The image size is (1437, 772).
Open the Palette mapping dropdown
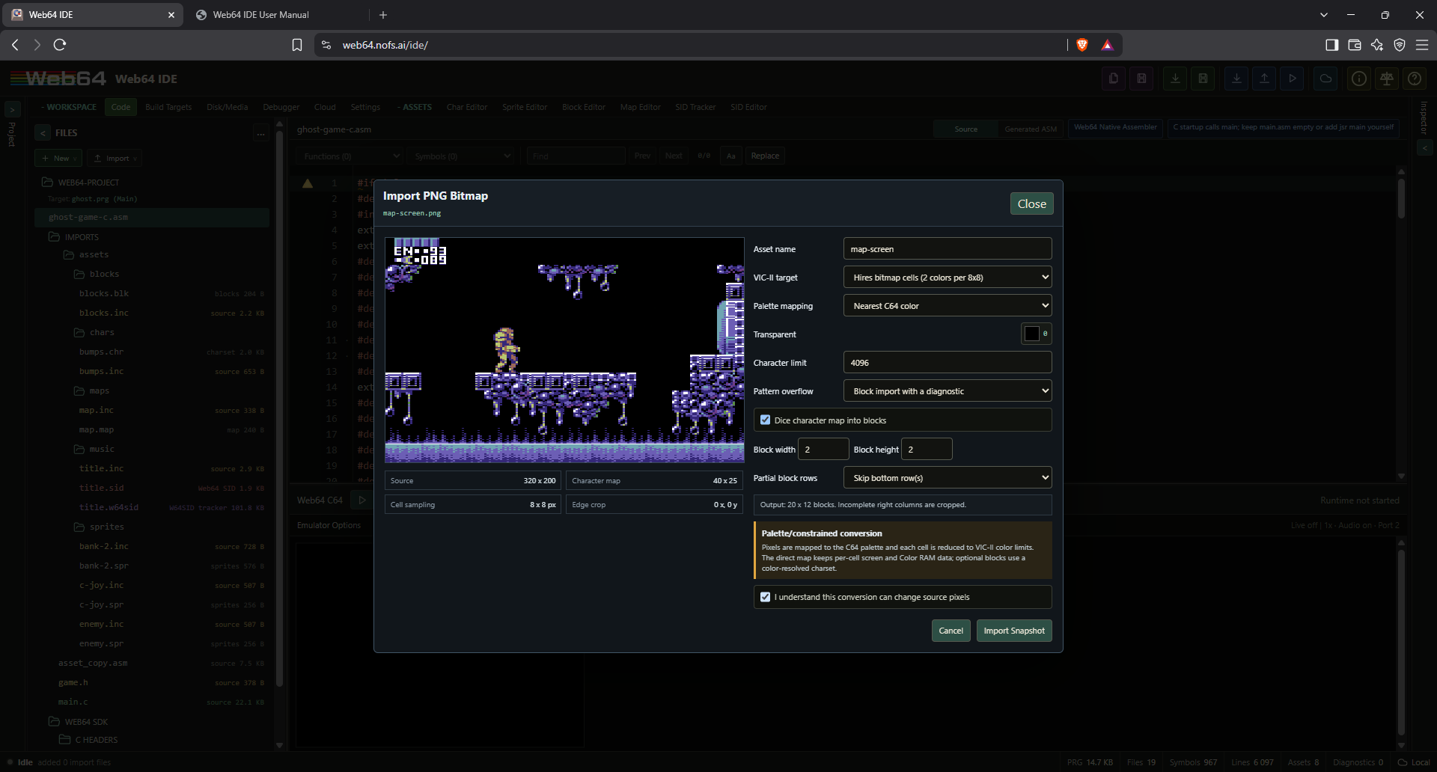tap(947, 306)
